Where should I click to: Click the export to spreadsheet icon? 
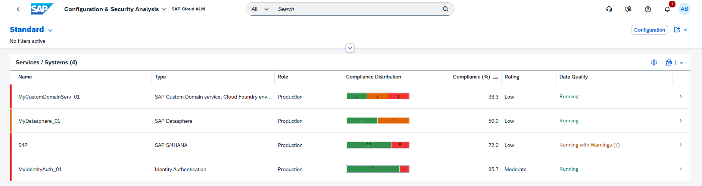[x=669, y=62]
